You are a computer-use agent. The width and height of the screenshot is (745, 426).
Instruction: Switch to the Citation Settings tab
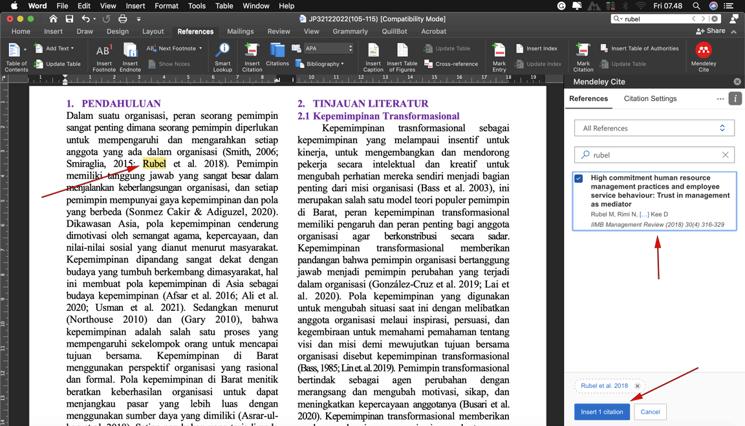coord(650,99)
